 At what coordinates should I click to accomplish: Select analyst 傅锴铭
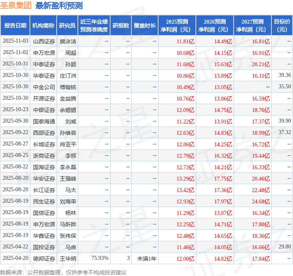click(68, 87)
